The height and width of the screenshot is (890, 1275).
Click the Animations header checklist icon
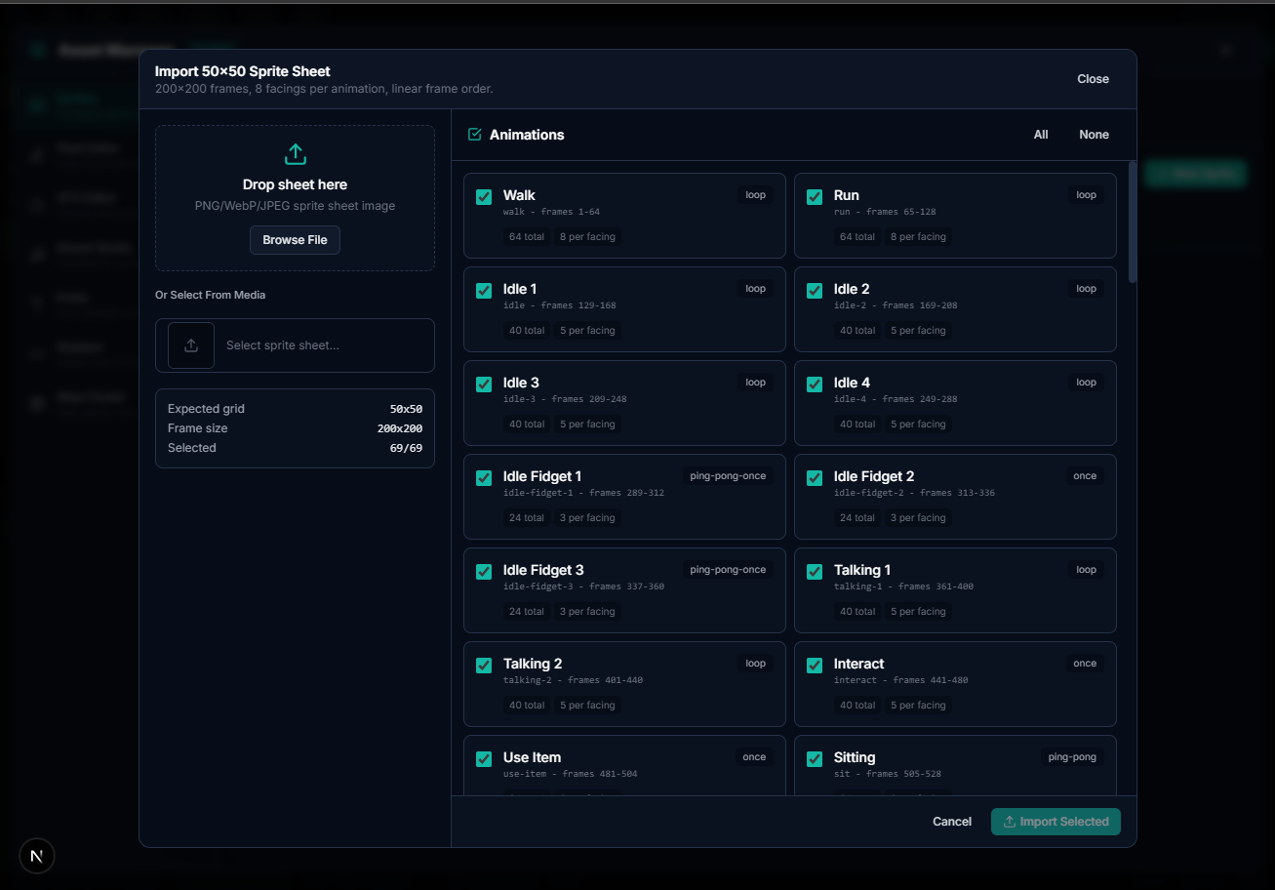point(475,135)
